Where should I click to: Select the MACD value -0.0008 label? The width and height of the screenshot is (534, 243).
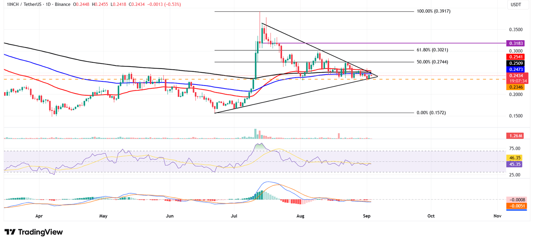(517, 200)
